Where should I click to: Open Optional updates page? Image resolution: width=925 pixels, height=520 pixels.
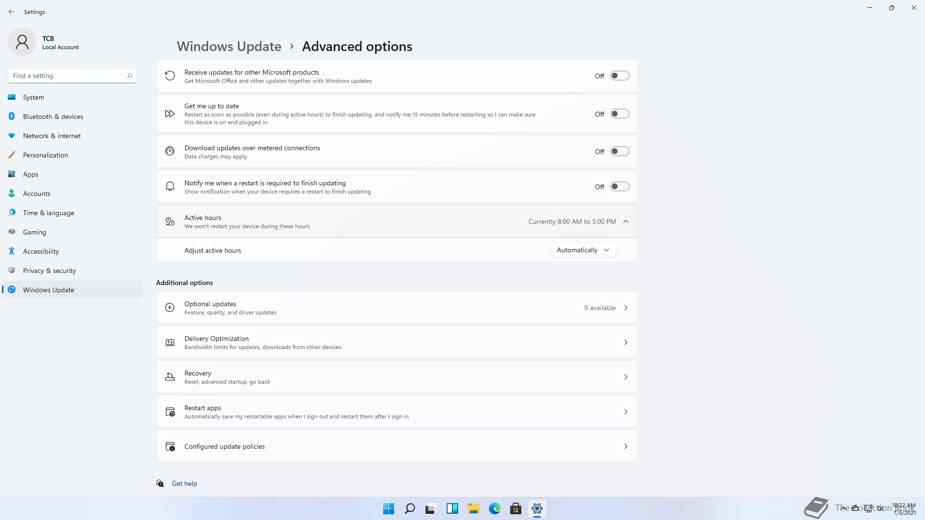coord(396,308)
